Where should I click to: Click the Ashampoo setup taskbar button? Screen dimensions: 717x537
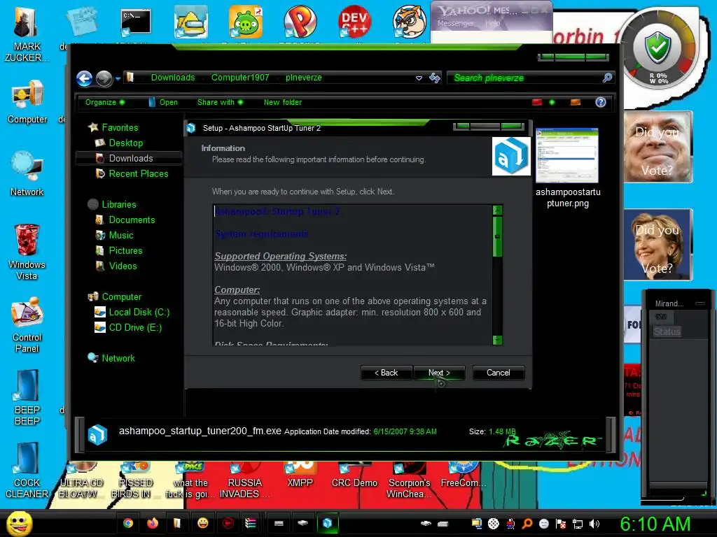click(327, 523)
